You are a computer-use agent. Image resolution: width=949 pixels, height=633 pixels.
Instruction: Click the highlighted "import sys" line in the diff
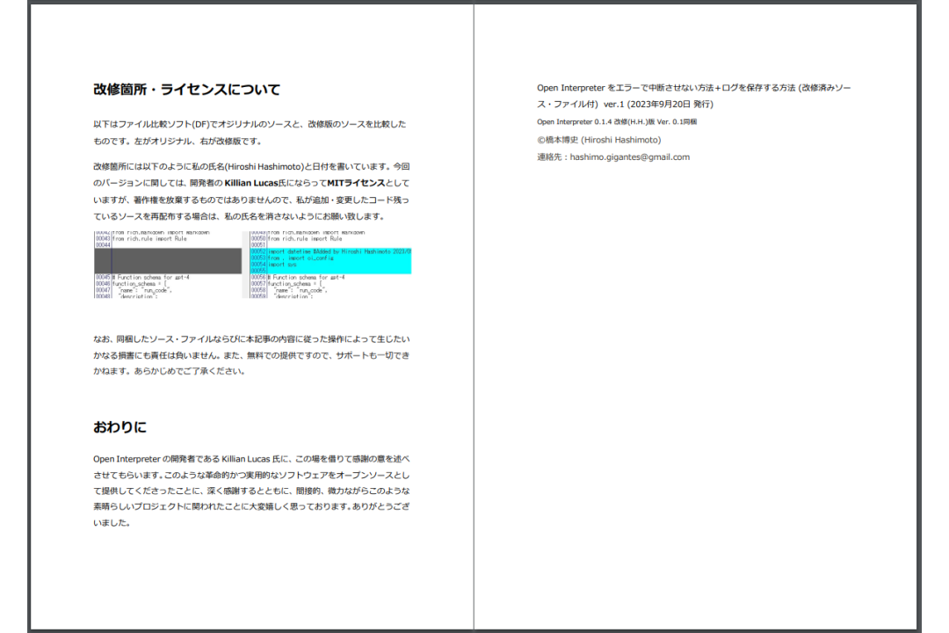pos(283,265)
